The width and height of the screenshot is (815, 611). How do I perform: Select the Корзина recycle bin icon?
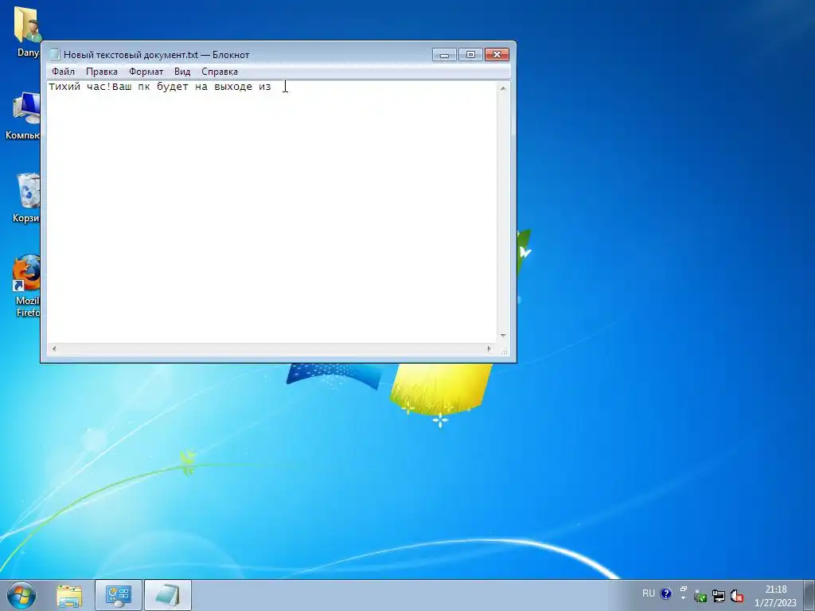(x=26, y=198)
